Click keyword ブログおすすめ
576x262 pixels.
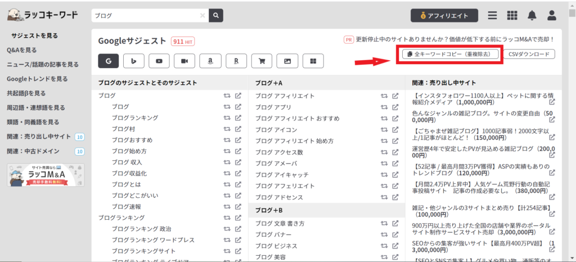132,140
